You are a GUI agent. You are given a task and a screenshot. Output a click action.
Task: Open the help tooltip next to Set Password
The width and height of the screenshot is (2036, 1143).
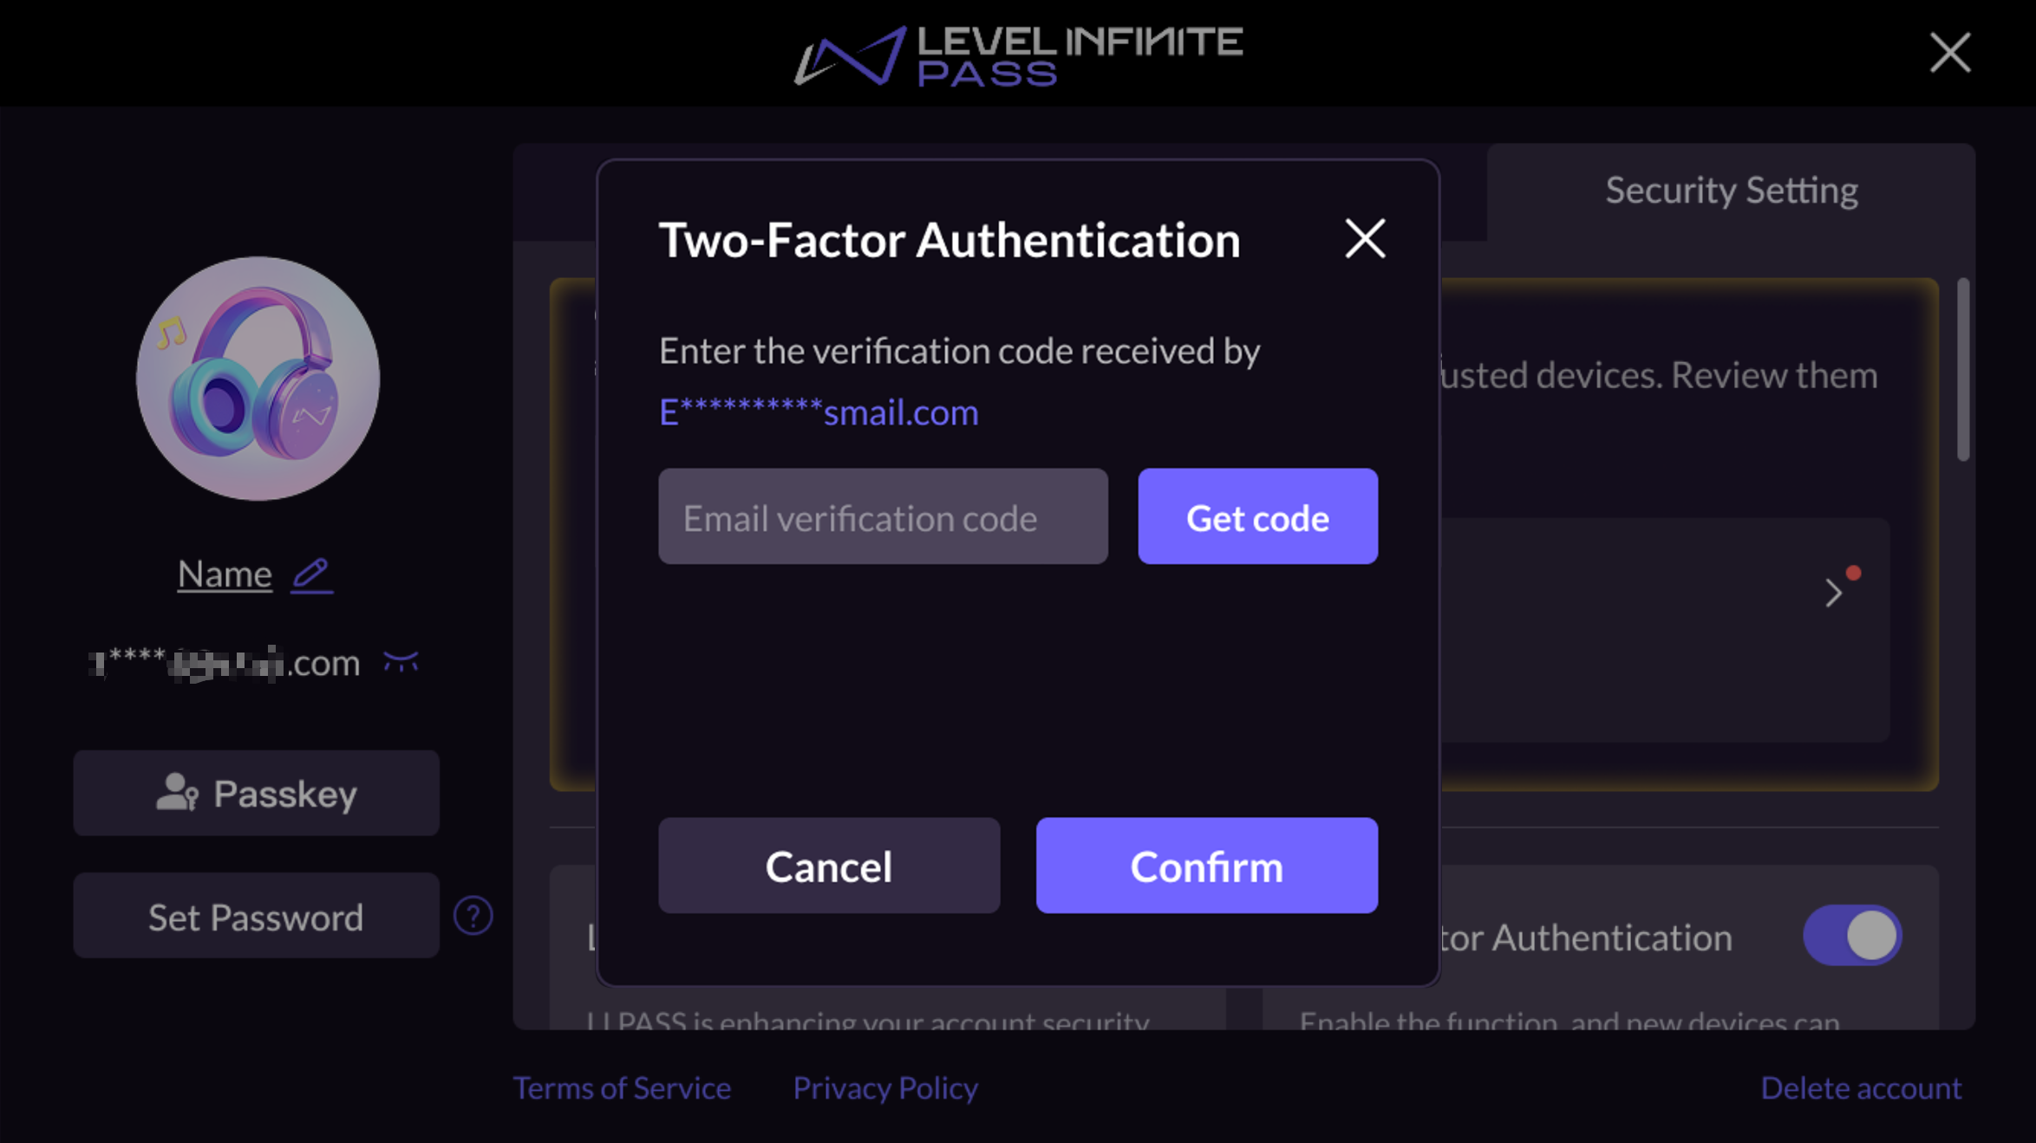tap(473, 915)
